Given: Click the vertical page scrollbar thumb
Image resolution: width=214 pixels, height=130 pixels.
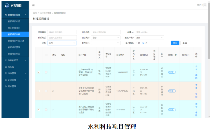Looking at the screenshot, I should click(209, 31).
